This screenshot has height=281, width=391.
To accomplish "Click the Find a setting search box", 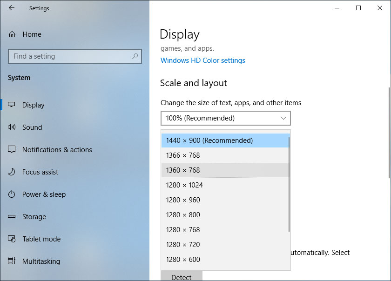I will [70, 56].
